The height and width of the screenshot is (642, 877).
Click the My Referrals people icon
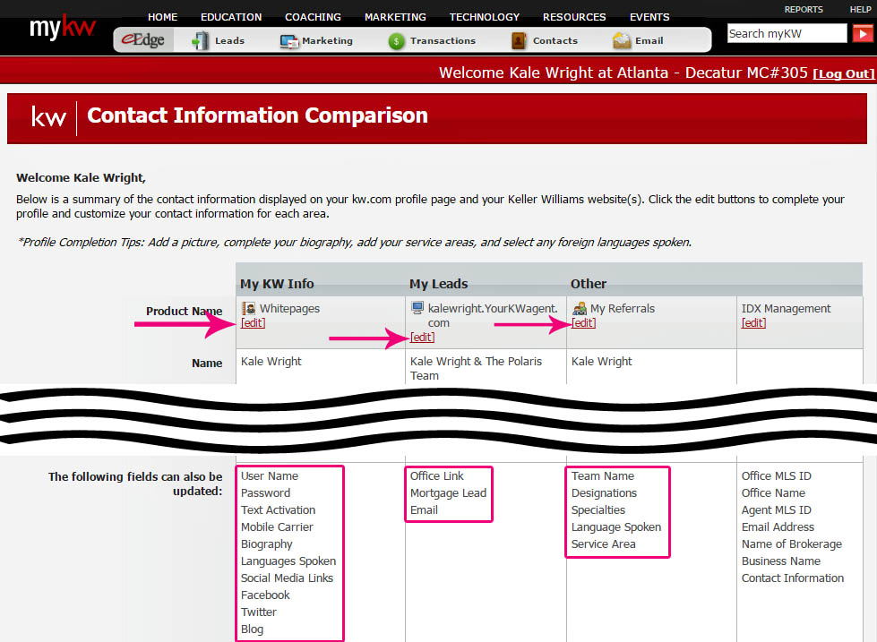[x=580, y=308]
